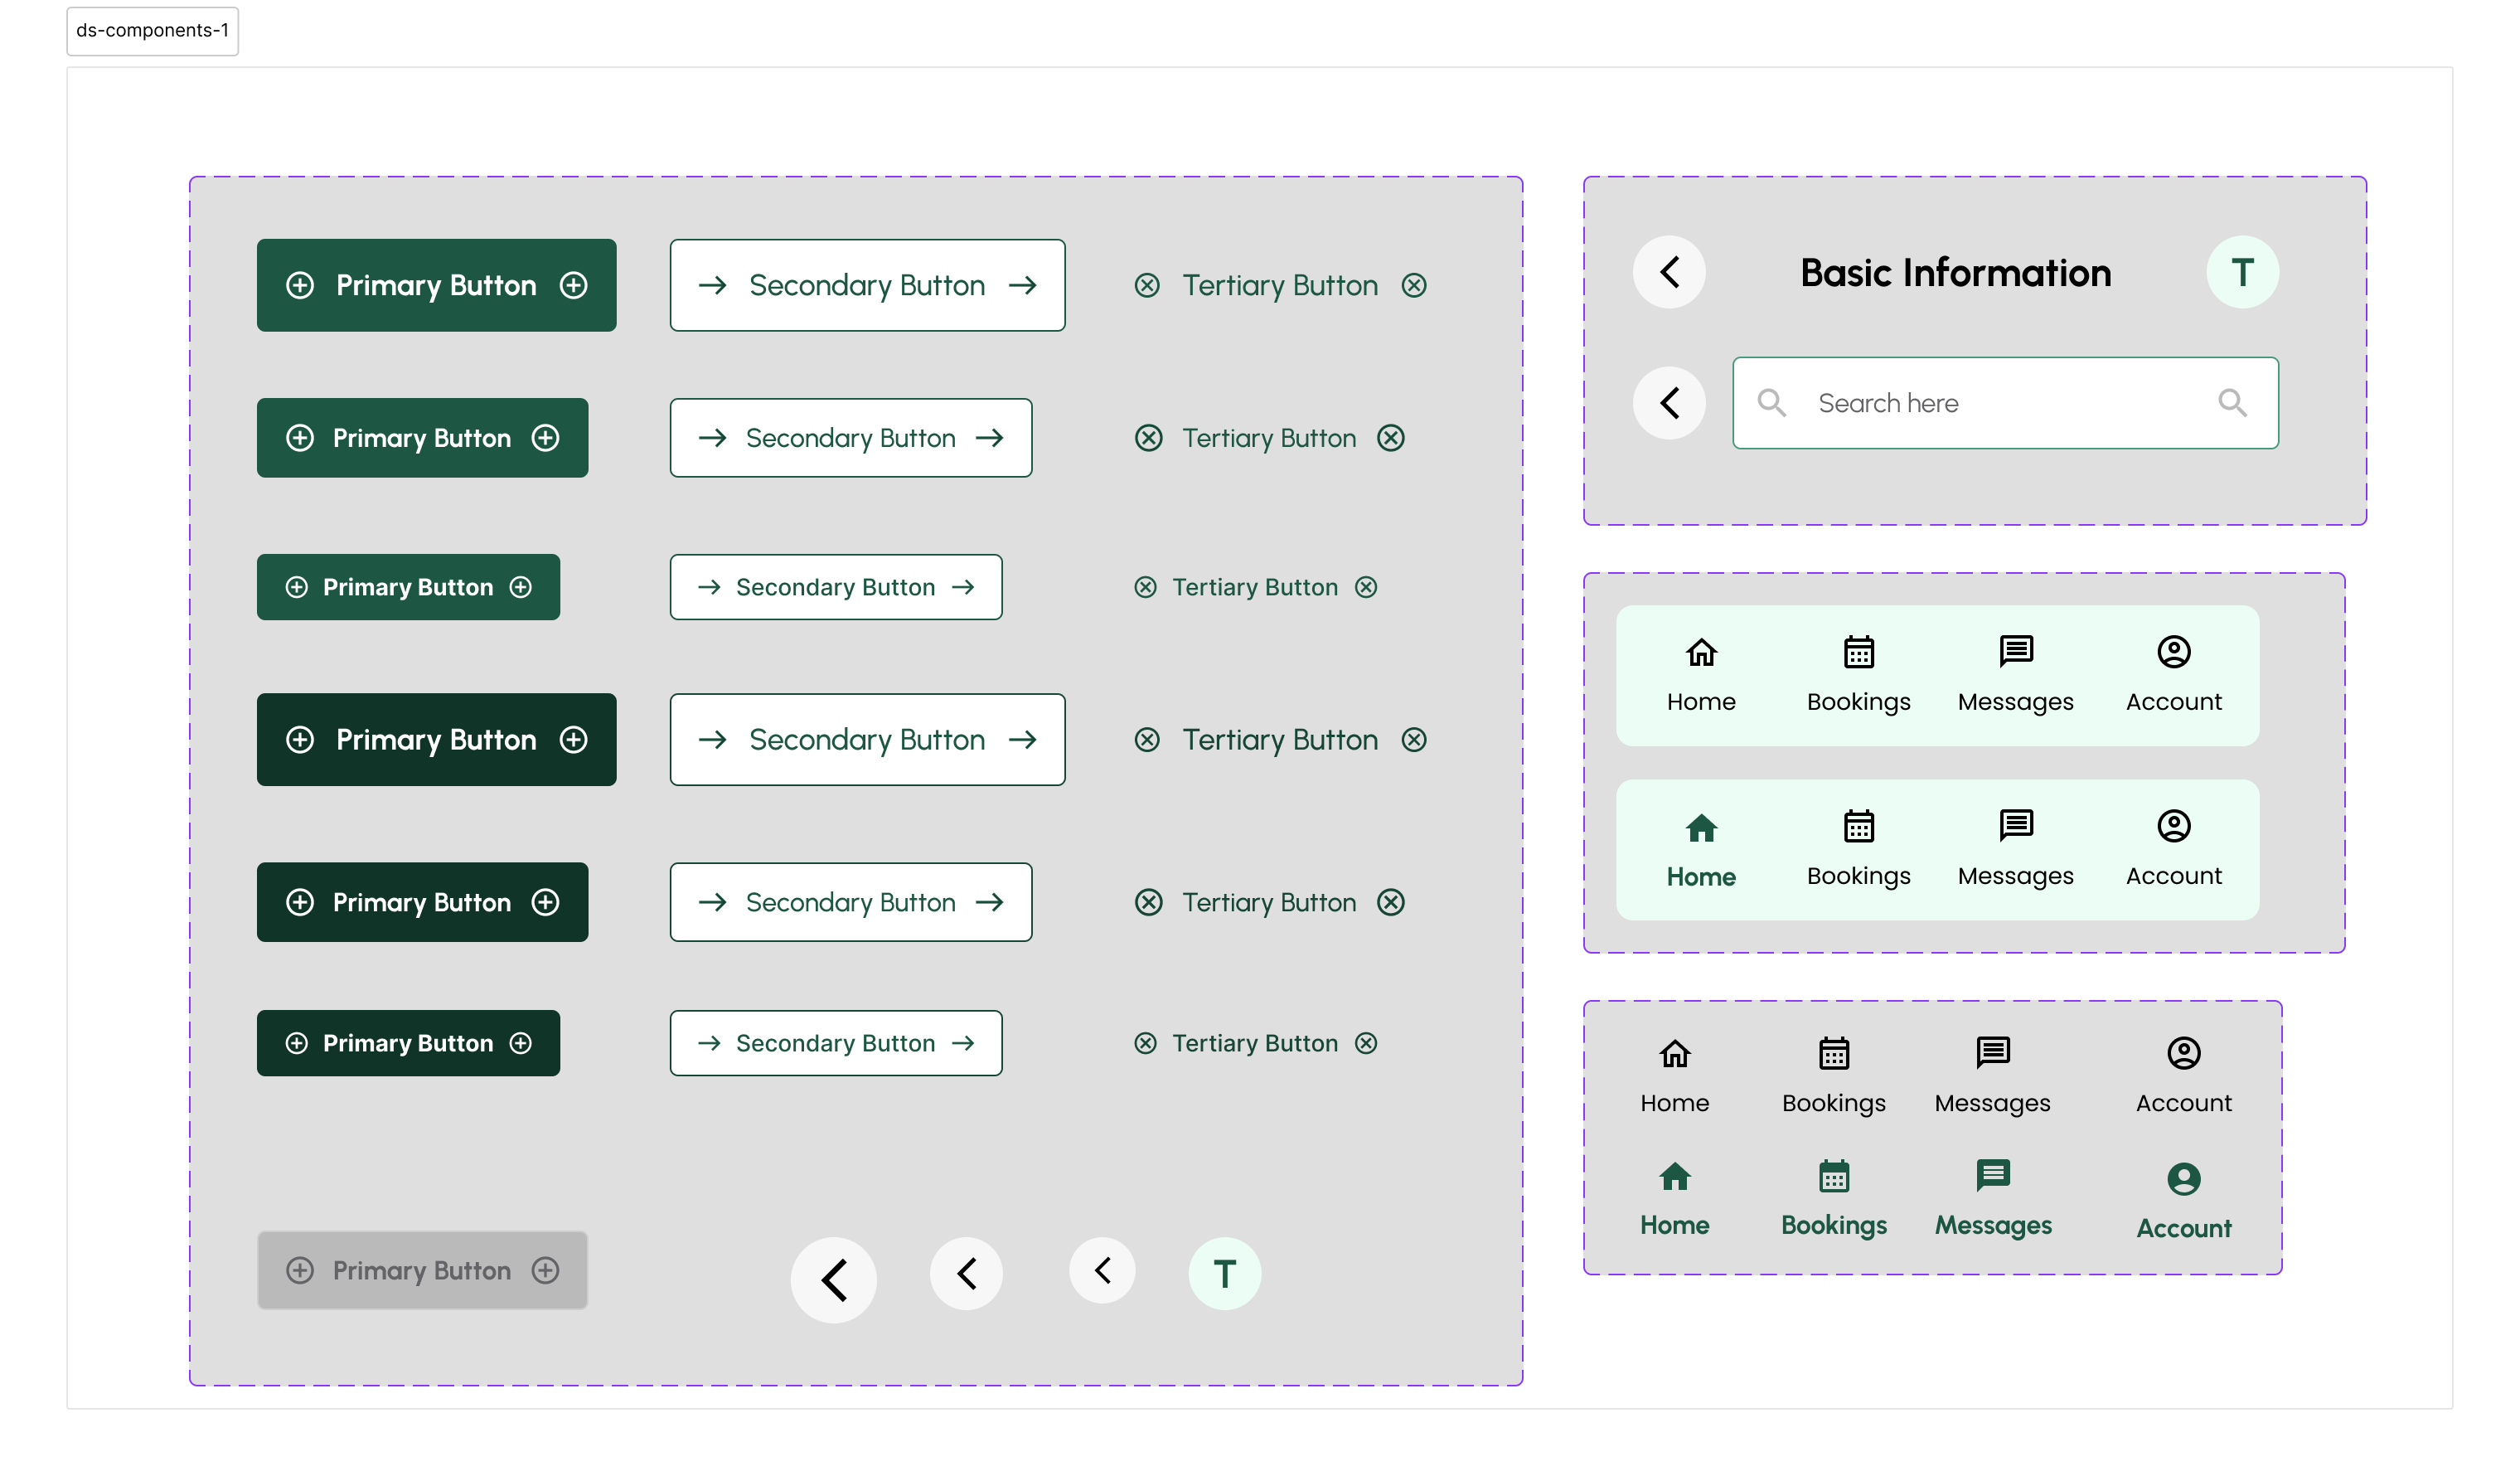The width and height of the screenshot is (2520, 1476).
Task: Click the greyed-out disabled Primary Button
Action: 423,1271
